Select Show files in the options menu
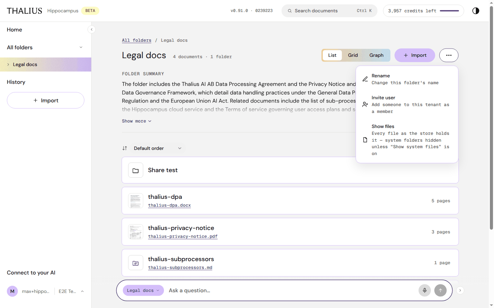 coord(407,140)
